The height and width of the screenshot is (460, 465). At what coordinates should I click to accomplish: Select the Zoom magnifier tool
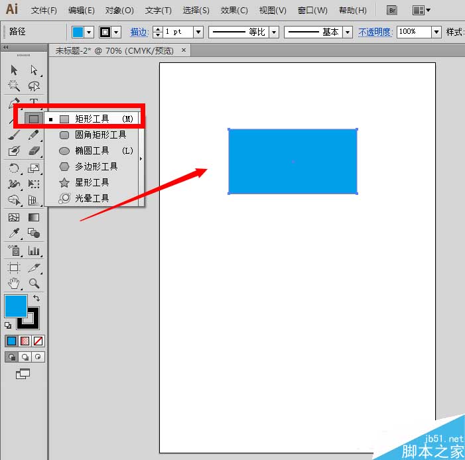click(34, 284)
